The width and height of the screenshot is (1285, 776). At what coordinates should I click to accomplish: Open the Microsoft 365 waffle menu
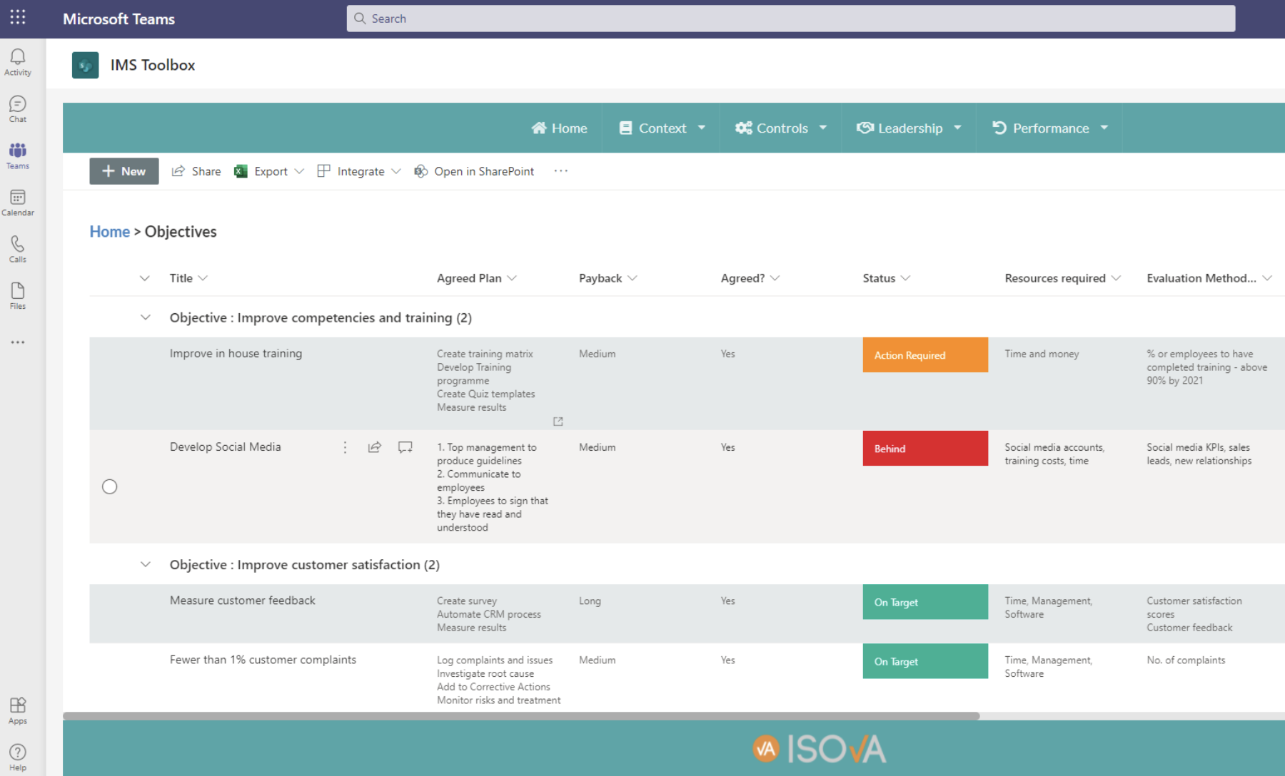(x=16, y=18)
